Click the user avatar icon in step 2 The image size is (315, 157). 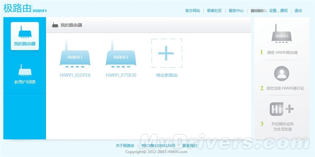point(282,74)
